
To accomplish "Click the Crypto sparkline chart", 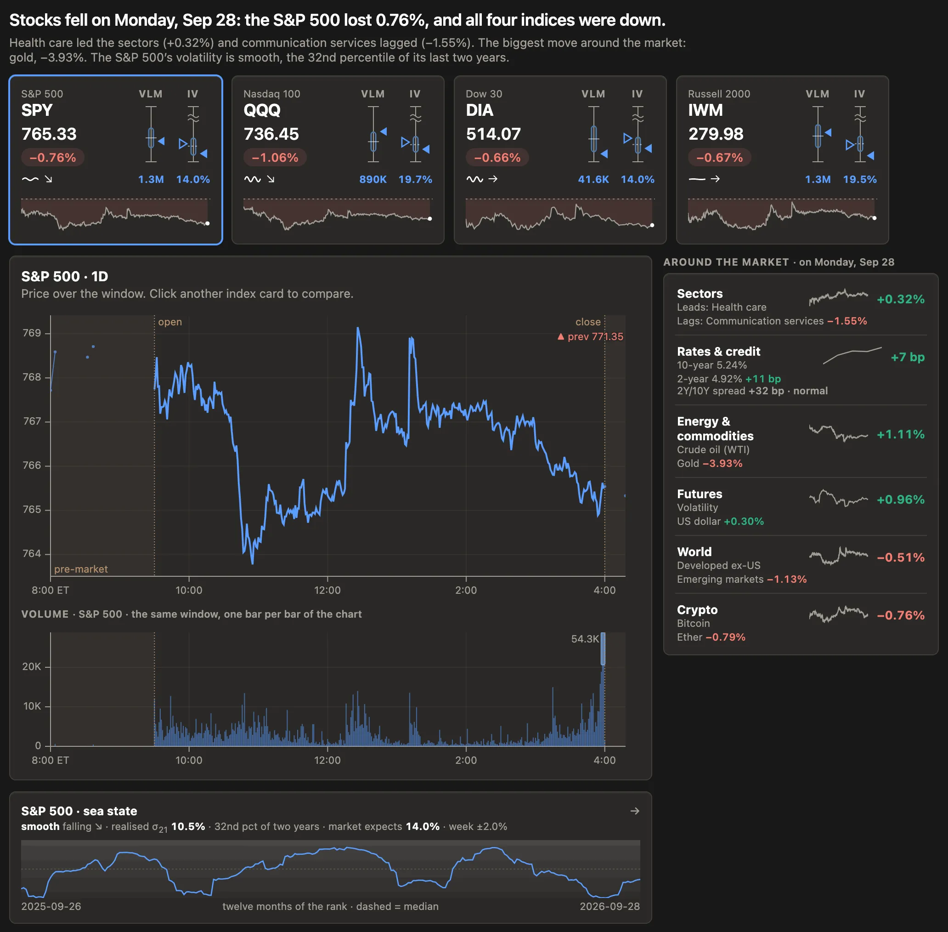I will coord(838,614).
